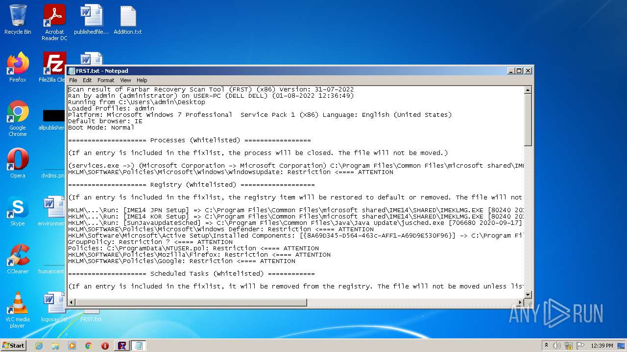The image size is (627, 352).
Task: Open the Format menu in Notepad
Action: 106,80
